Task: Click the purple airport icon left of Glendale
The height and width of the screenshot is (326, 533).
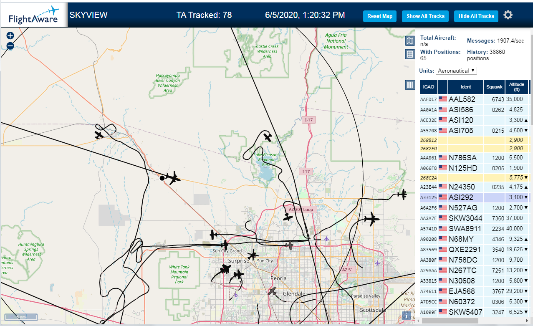Action: tap(236, 295)
